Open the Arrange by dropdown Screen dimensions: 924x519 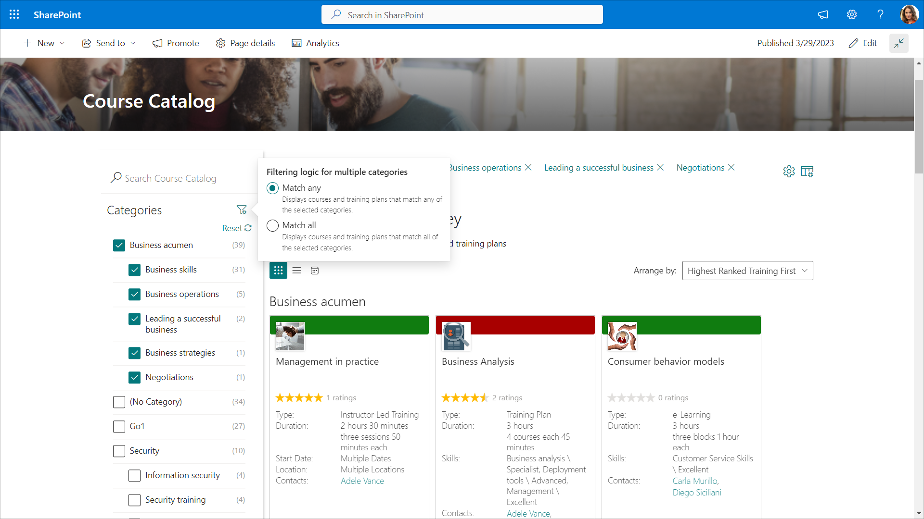pos(747,271)
